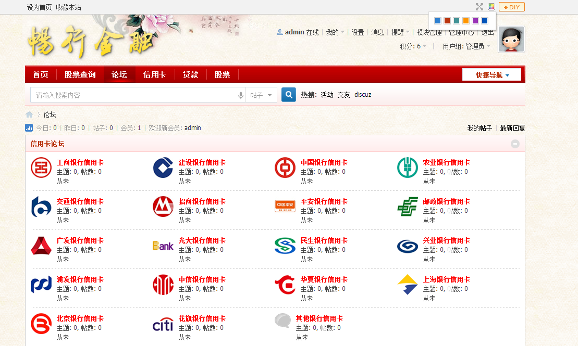Screen dimensions: 578x346
Task: Open the 快捷导航 dropdown
Action: pos(491,75)
